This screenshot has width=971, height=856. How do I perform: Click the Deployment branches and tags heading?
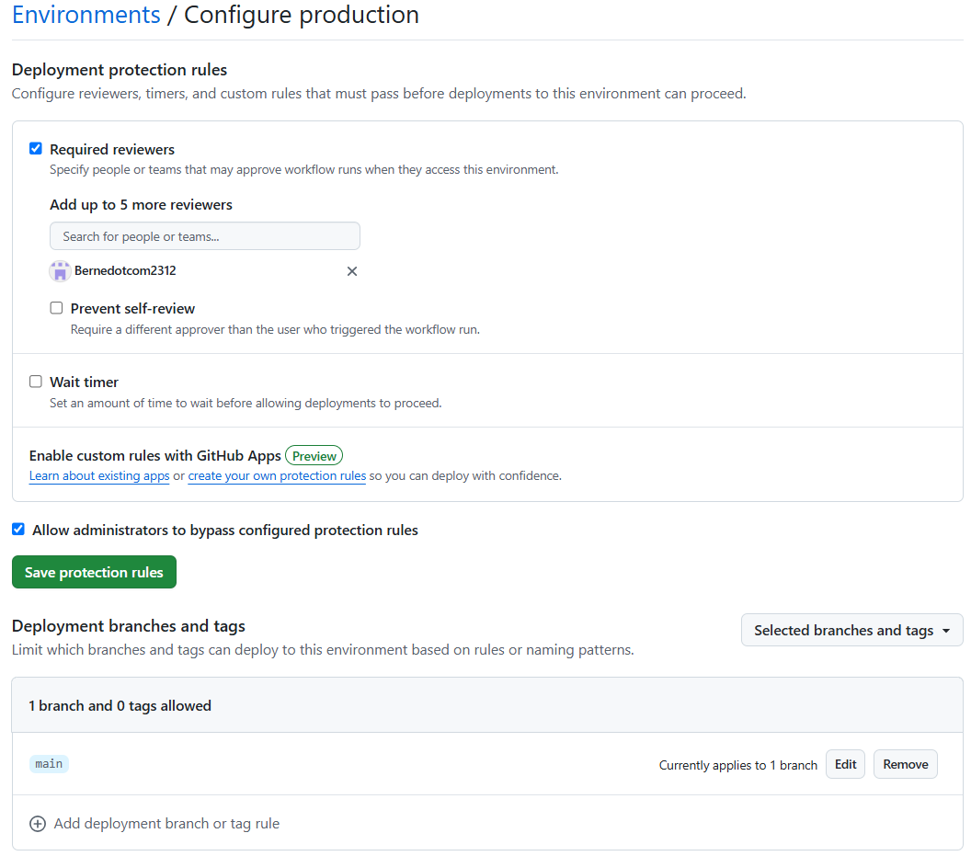coord(128,625)
